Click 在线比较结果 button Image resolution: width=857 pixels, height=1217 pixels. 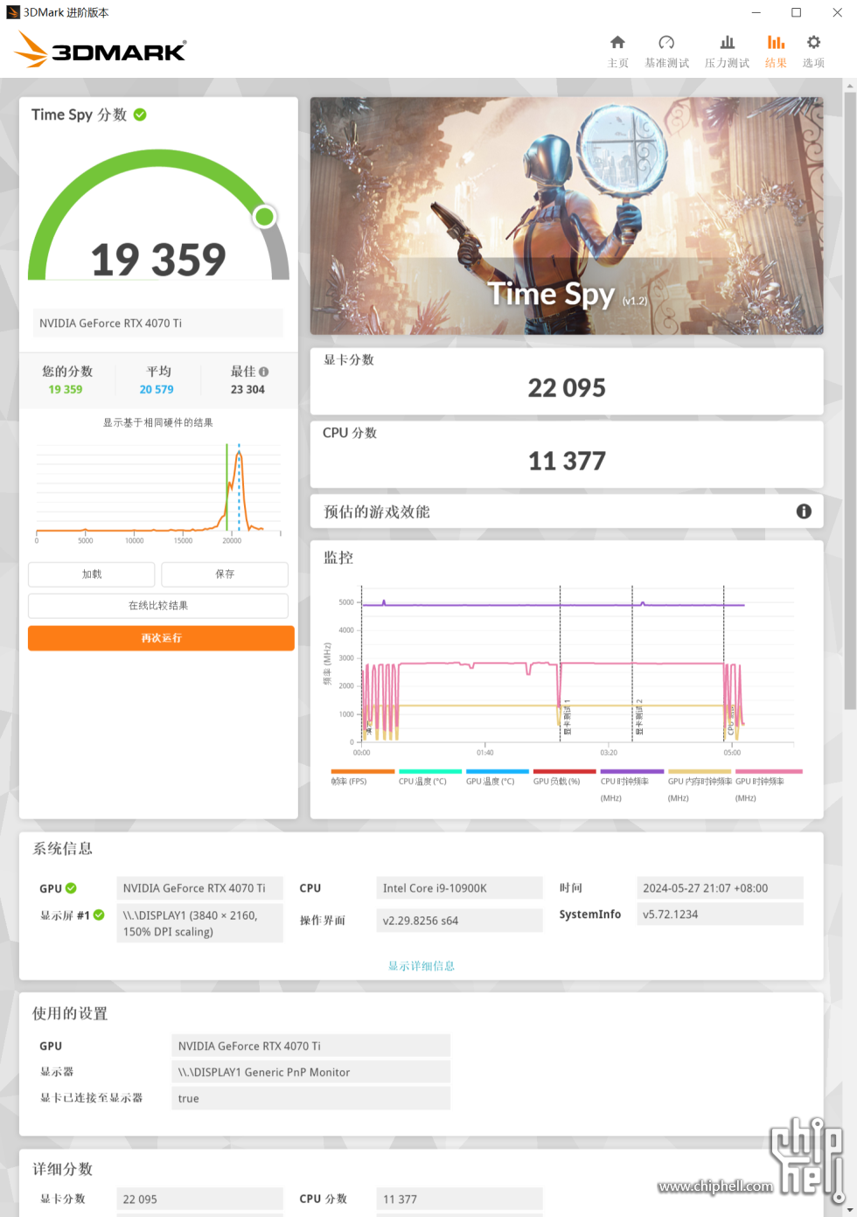coord(158,606)
